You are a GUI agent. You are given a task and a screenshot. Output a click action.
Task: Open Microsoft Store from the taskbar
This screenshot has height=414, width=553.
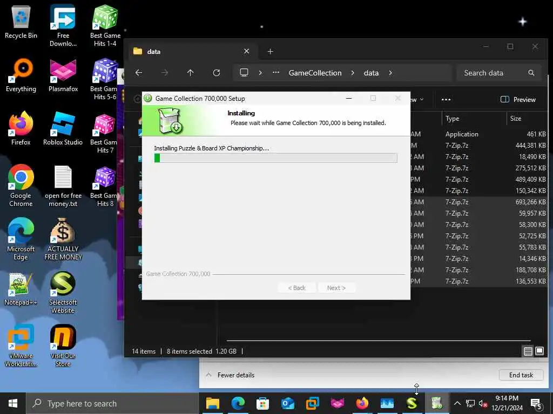coord(262,403)
